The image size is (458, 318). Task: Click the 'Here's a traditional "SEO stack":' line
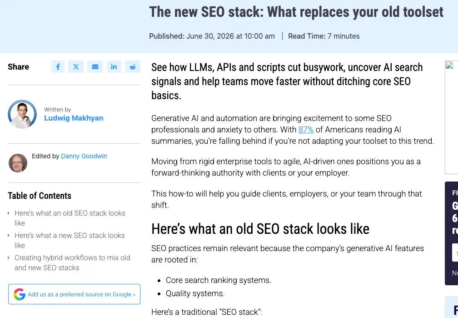click(207, 312)
